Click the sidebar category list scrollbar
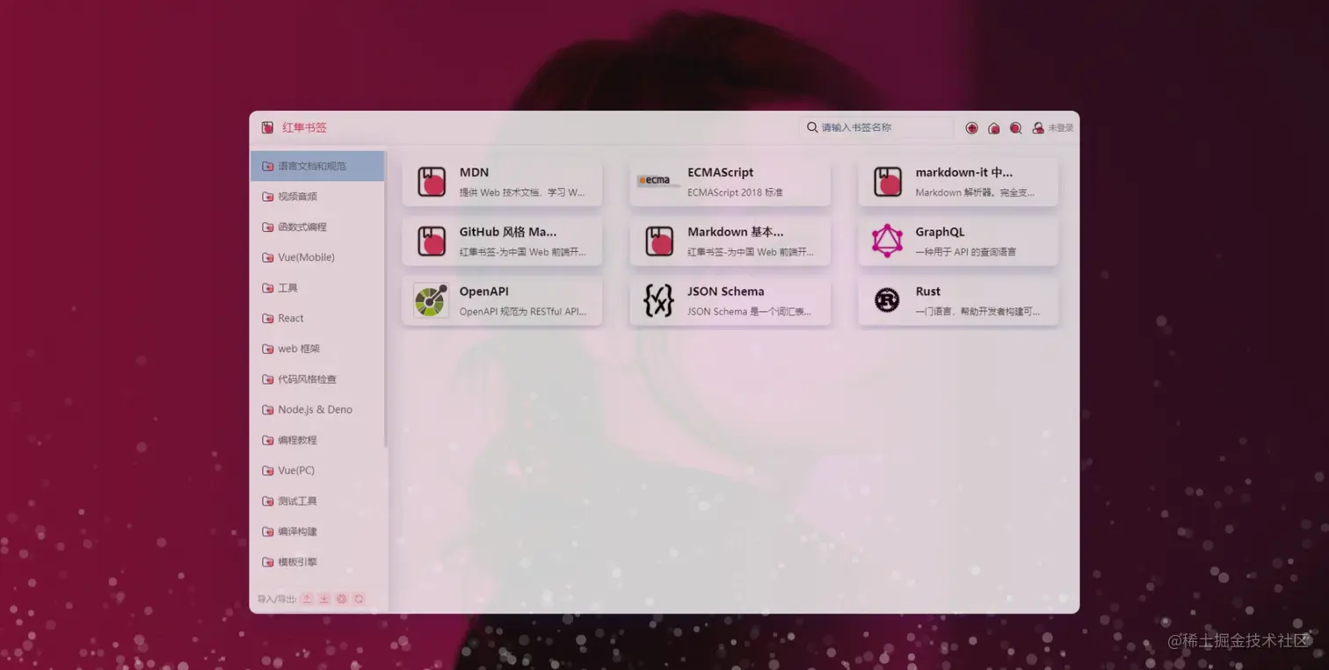The height and width of the screenshot is (670, 1329). point(386,299)
